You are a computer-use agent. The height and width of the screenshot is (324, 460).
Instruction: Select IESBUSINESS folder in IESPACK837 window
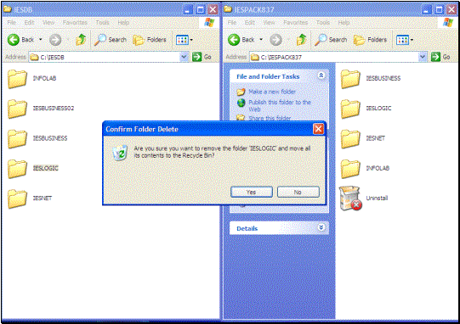(370, 79)
